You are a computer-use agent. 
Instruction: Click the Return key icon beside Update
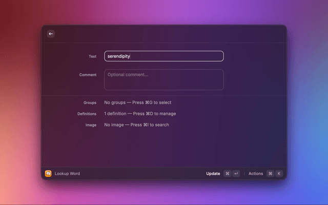[236, 174]
